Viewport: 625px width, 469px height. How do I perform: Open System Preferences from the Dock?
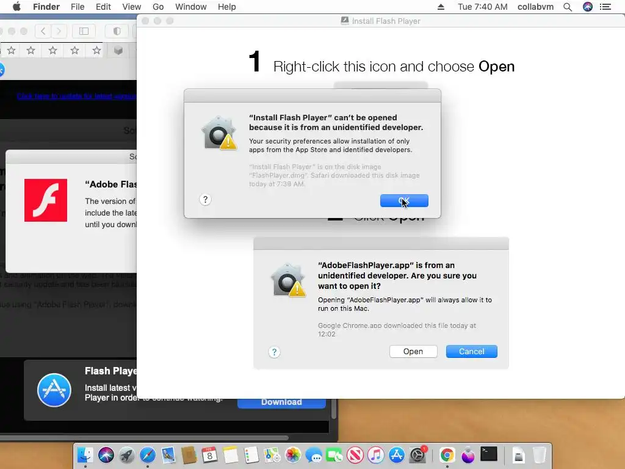(417, 455)
